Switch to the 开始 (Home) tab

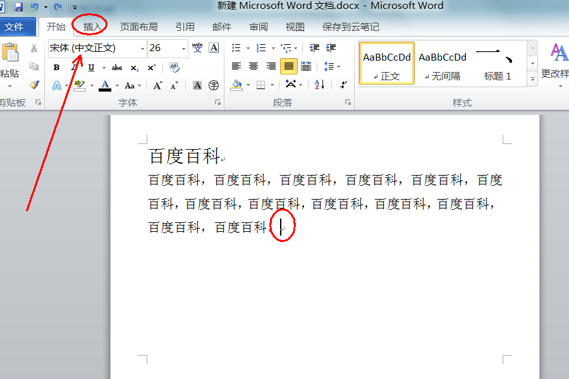(x=56, y=27)
